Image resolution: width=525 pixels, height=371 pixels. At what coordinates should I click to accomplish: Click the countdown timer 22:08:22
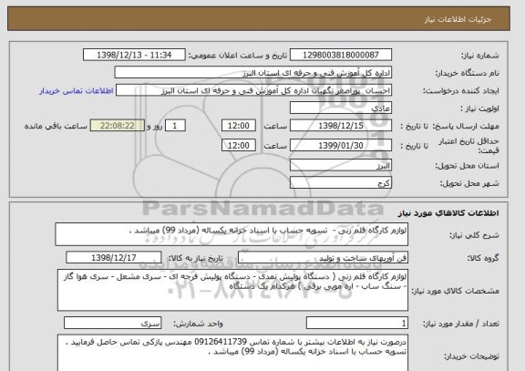click(x=118, y=126)
